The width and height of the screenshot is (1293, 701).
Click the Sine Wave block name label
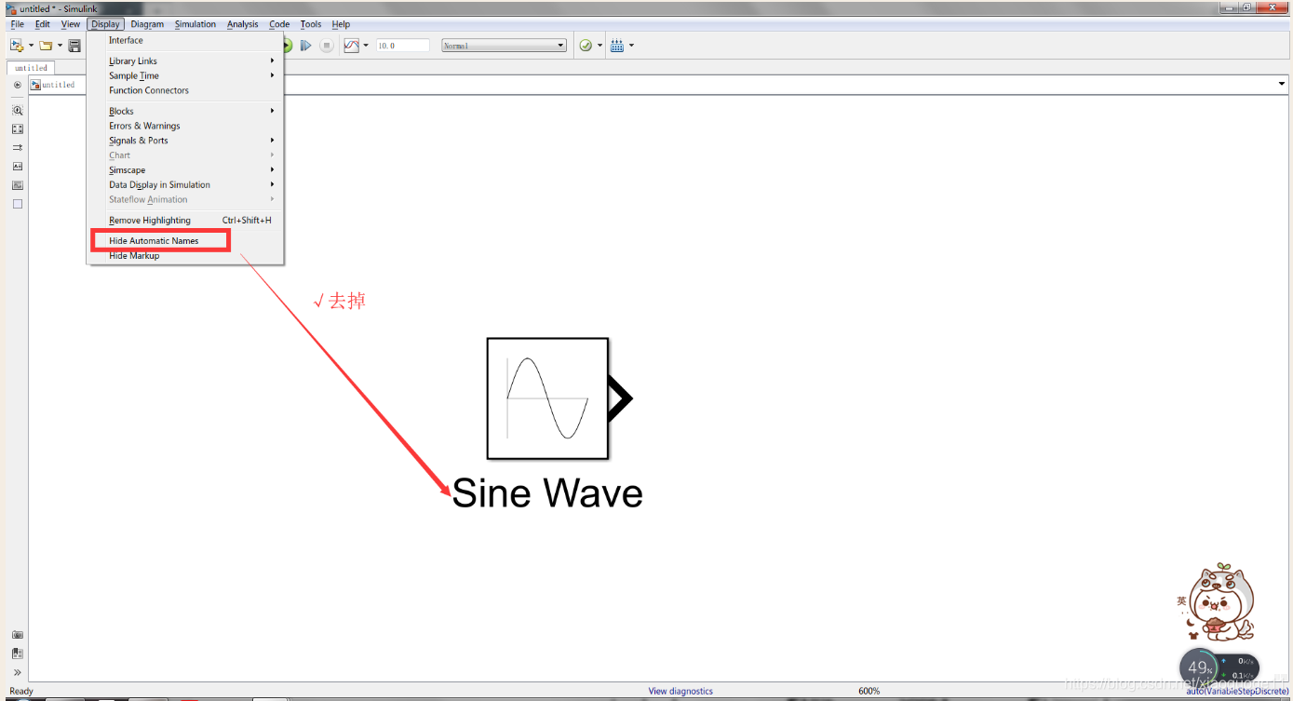click(x=547, y=493)
